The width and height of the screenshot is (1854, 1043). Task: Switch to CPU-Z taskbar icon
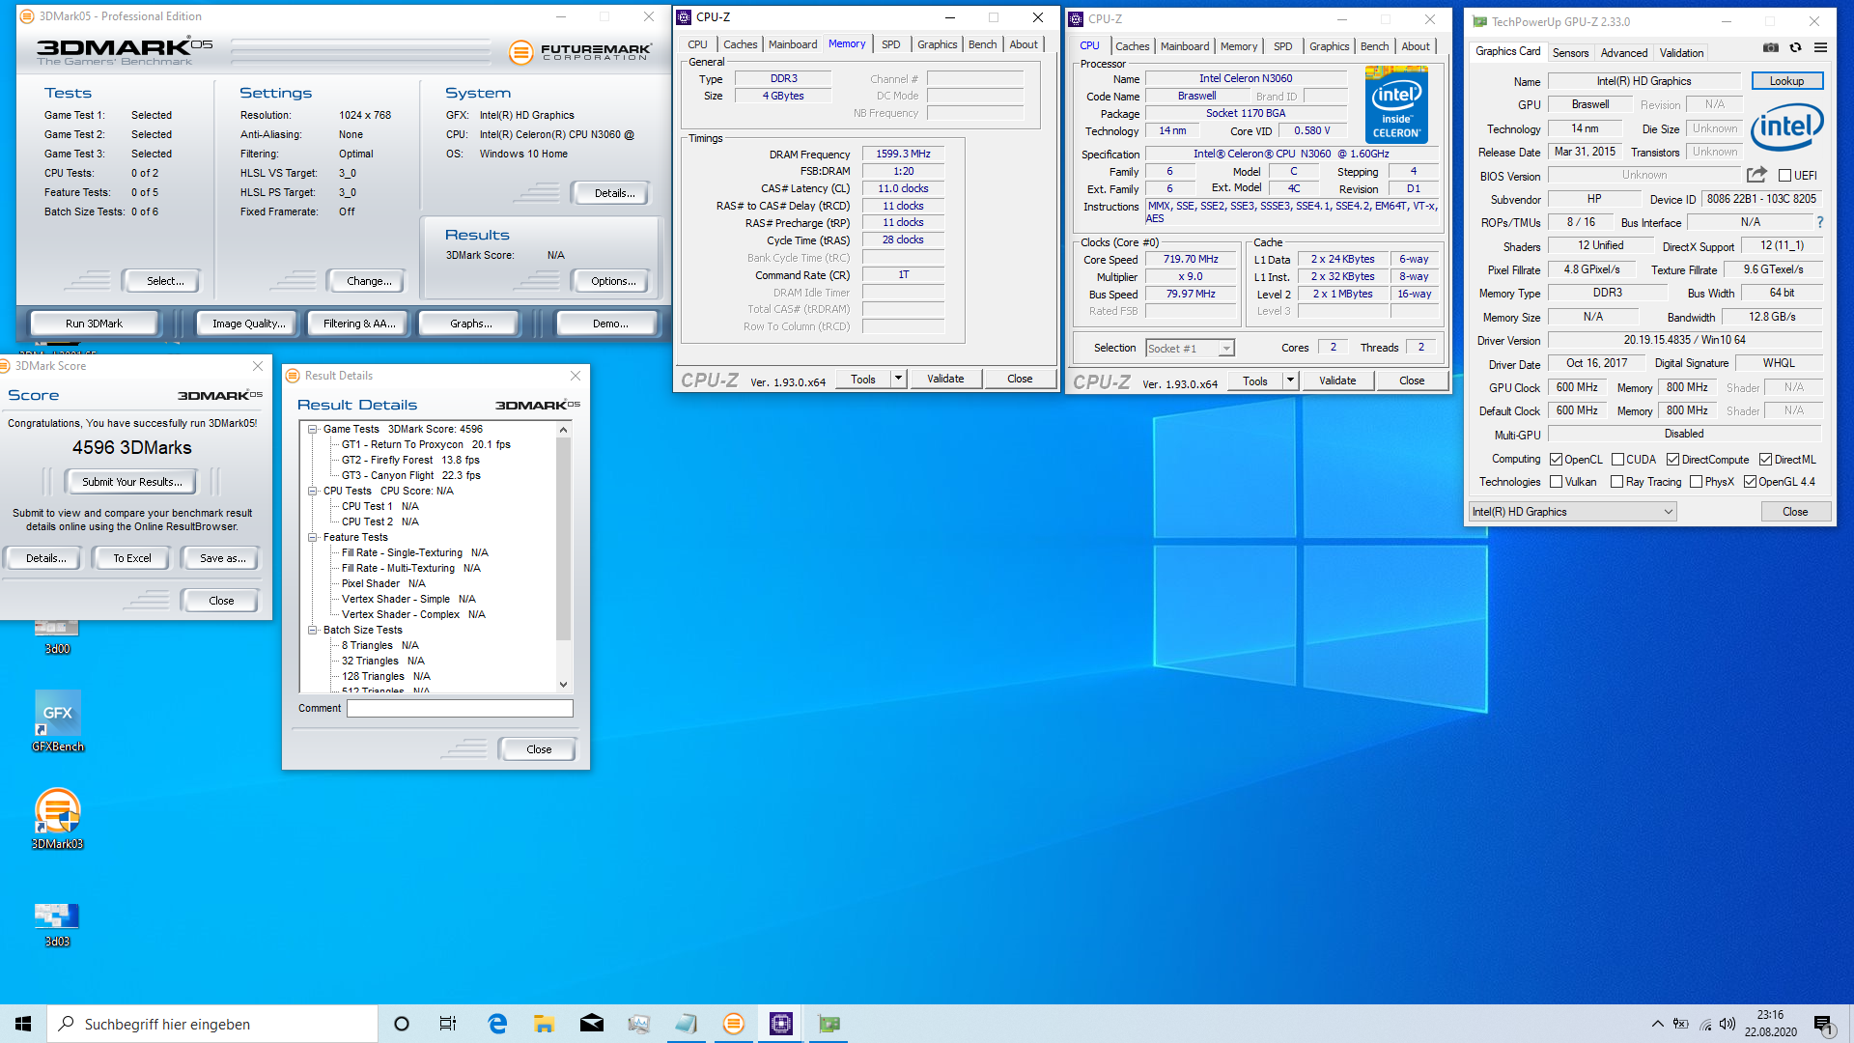coord(781,1024)
